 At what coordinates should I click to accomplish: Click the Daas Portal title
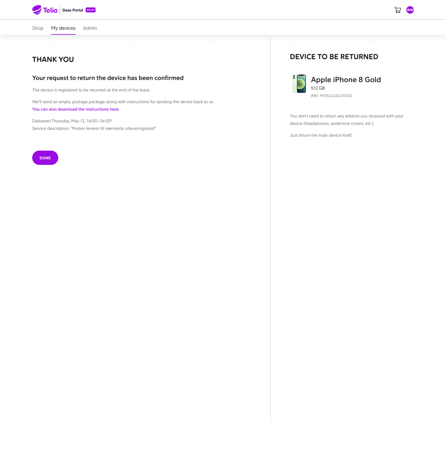[73, 10]
